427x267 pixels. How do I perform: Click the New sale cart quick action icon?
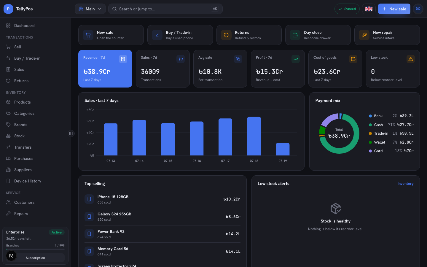point(88,35)
